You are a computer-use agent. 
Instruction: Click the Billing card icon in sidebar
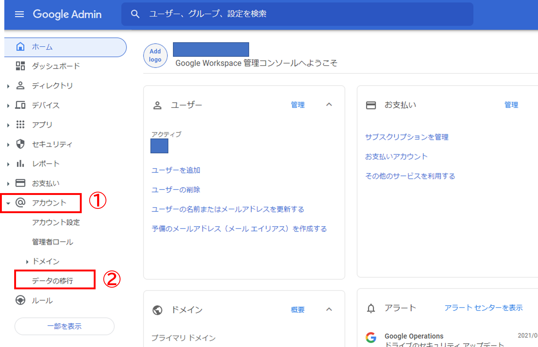coord(20,183)
